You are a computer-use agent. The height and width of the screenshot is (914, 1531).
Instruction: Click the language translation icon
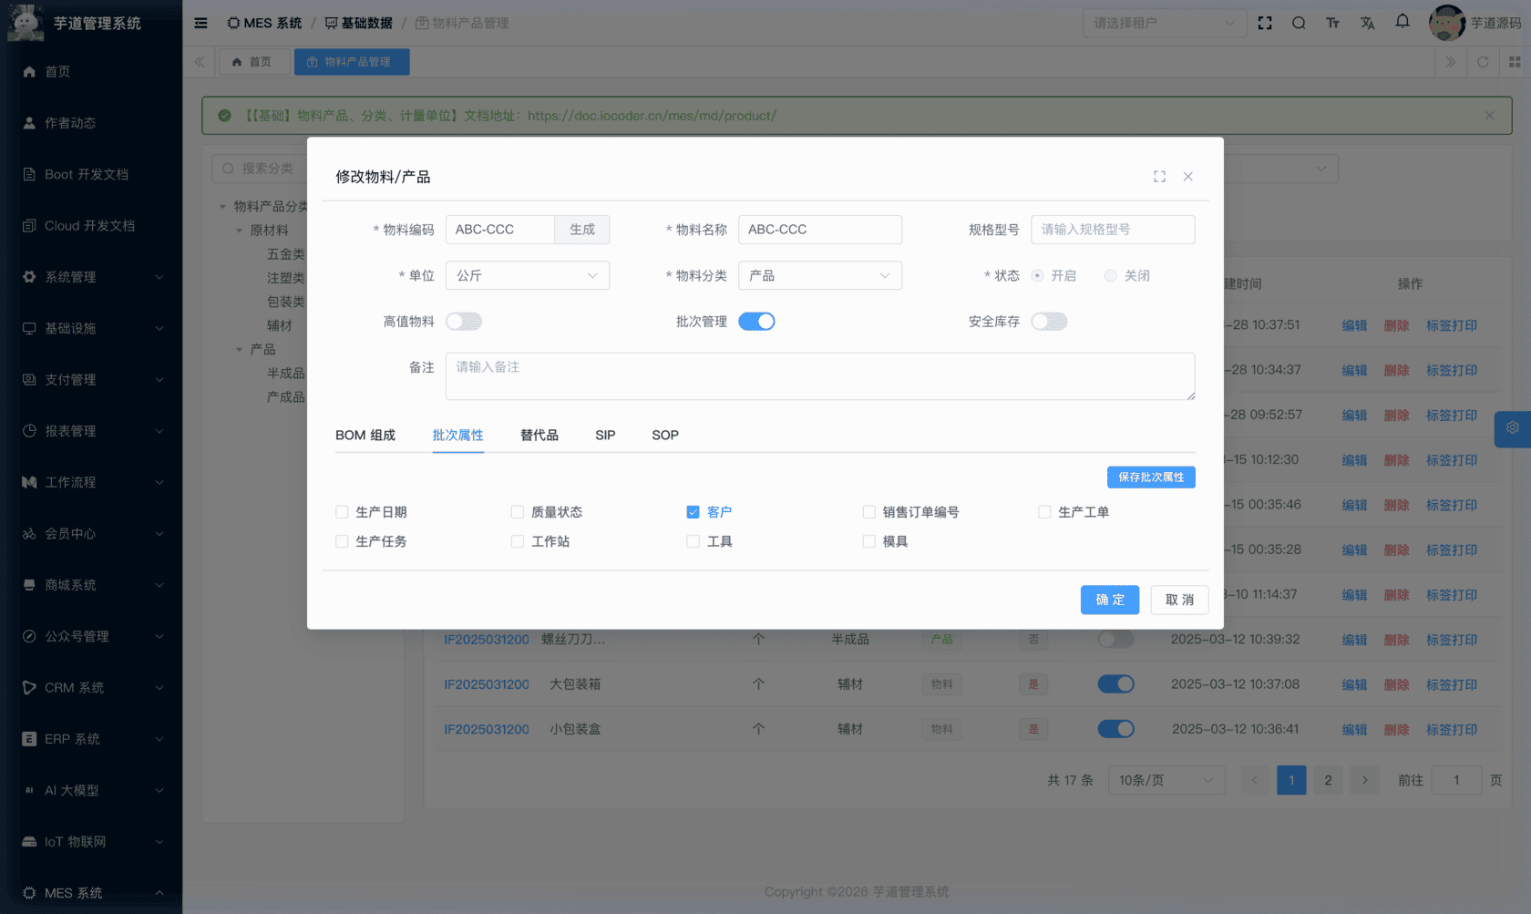click(1368, 23)
